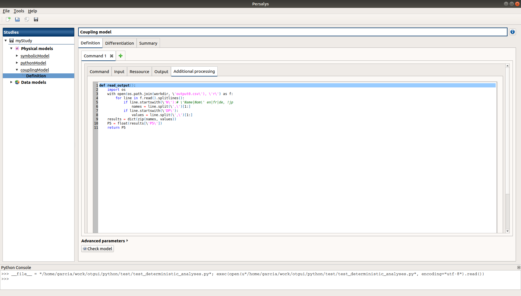Click the vertical scrollbar down arrow
Viewport: 521px width, 296px height.
pos(508,231)
